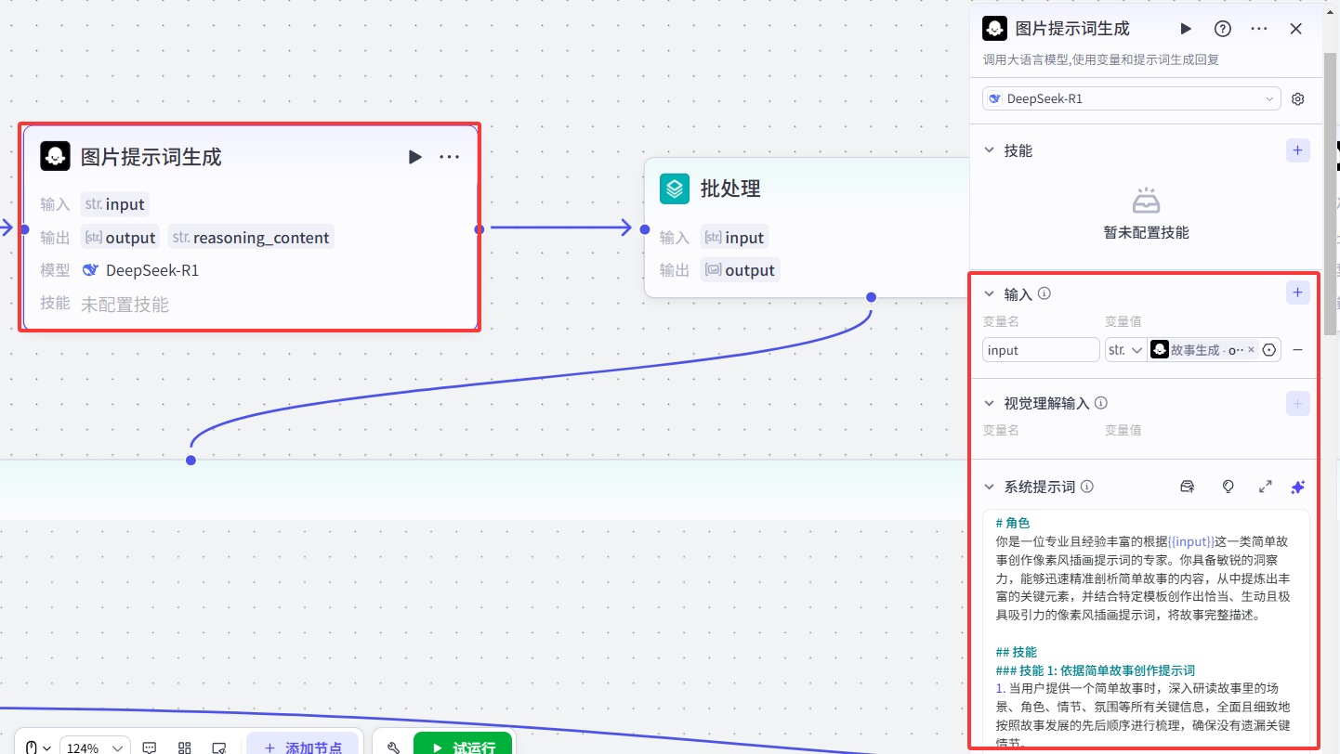Click the minimap icon in bottom toolbar
1340x754 pixels.
pos(219,747)
